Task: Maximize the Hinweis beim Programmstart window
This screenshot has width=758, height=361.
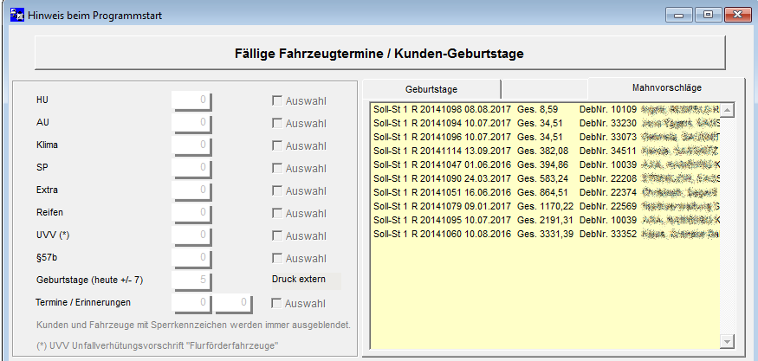Action: (x=709, y=15)
